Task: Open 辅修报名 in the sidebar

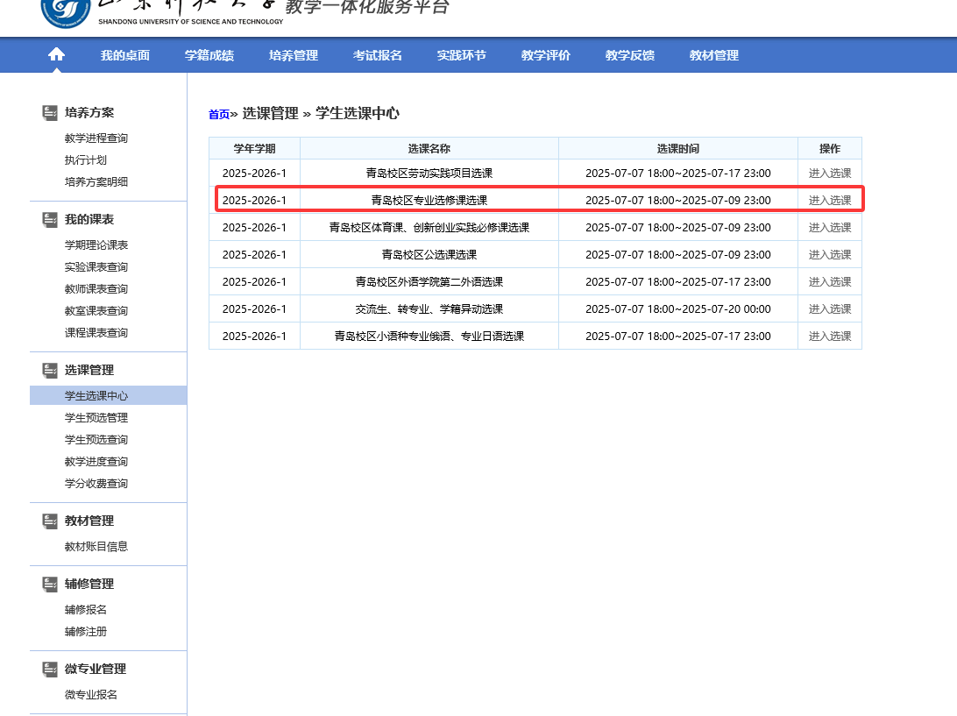Action: [86, 610]
